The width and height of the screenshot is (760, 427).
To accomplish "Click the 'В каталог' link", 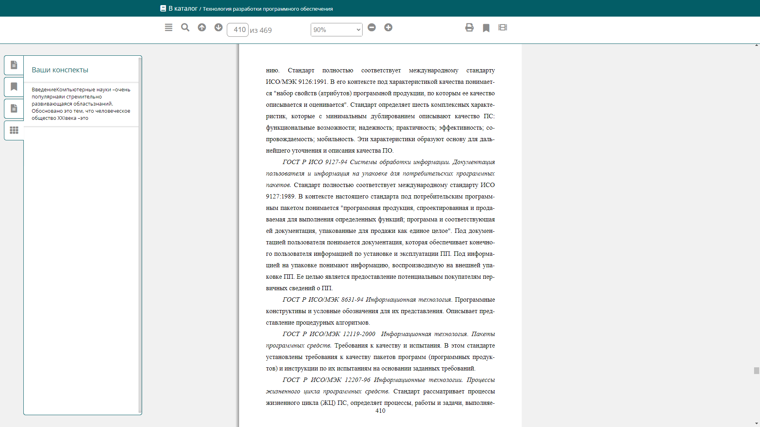I will tap(183, 8).
